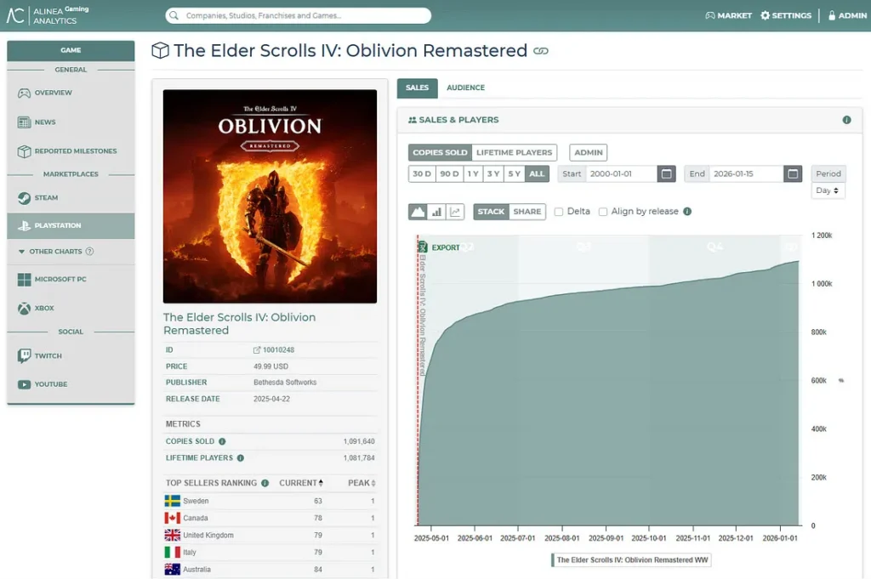Open the Period Day dropdown
The height and width of the screenshot is (579, 871).
click(828, 191)
